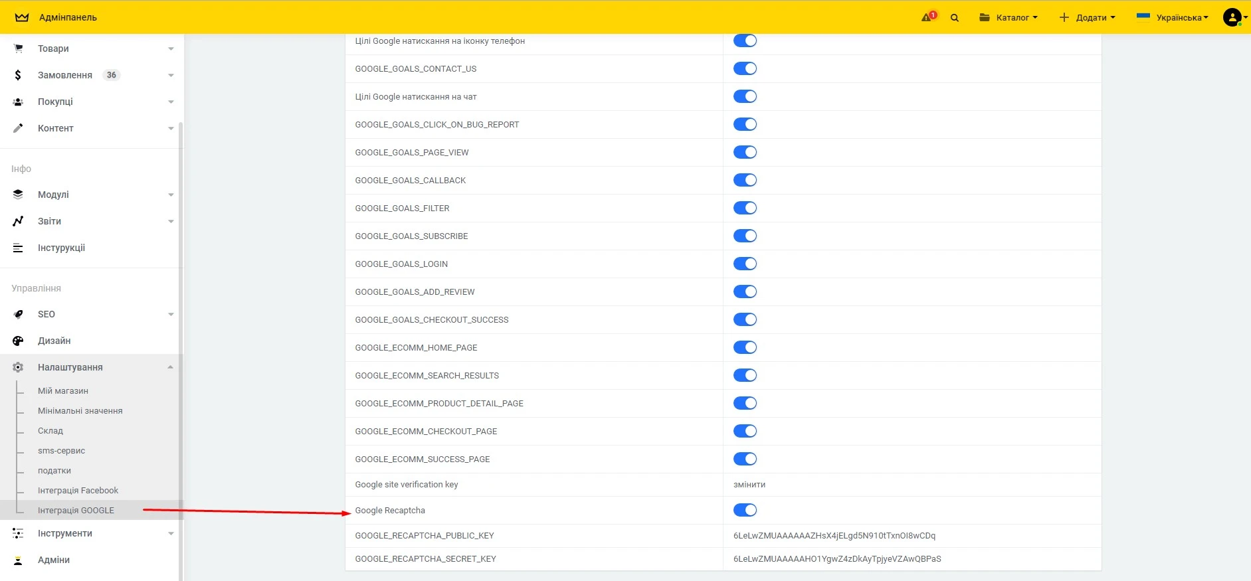Click the notifications warning bell icon
This screenshot has width=1251, height=581.
click(x=927, y=17)
